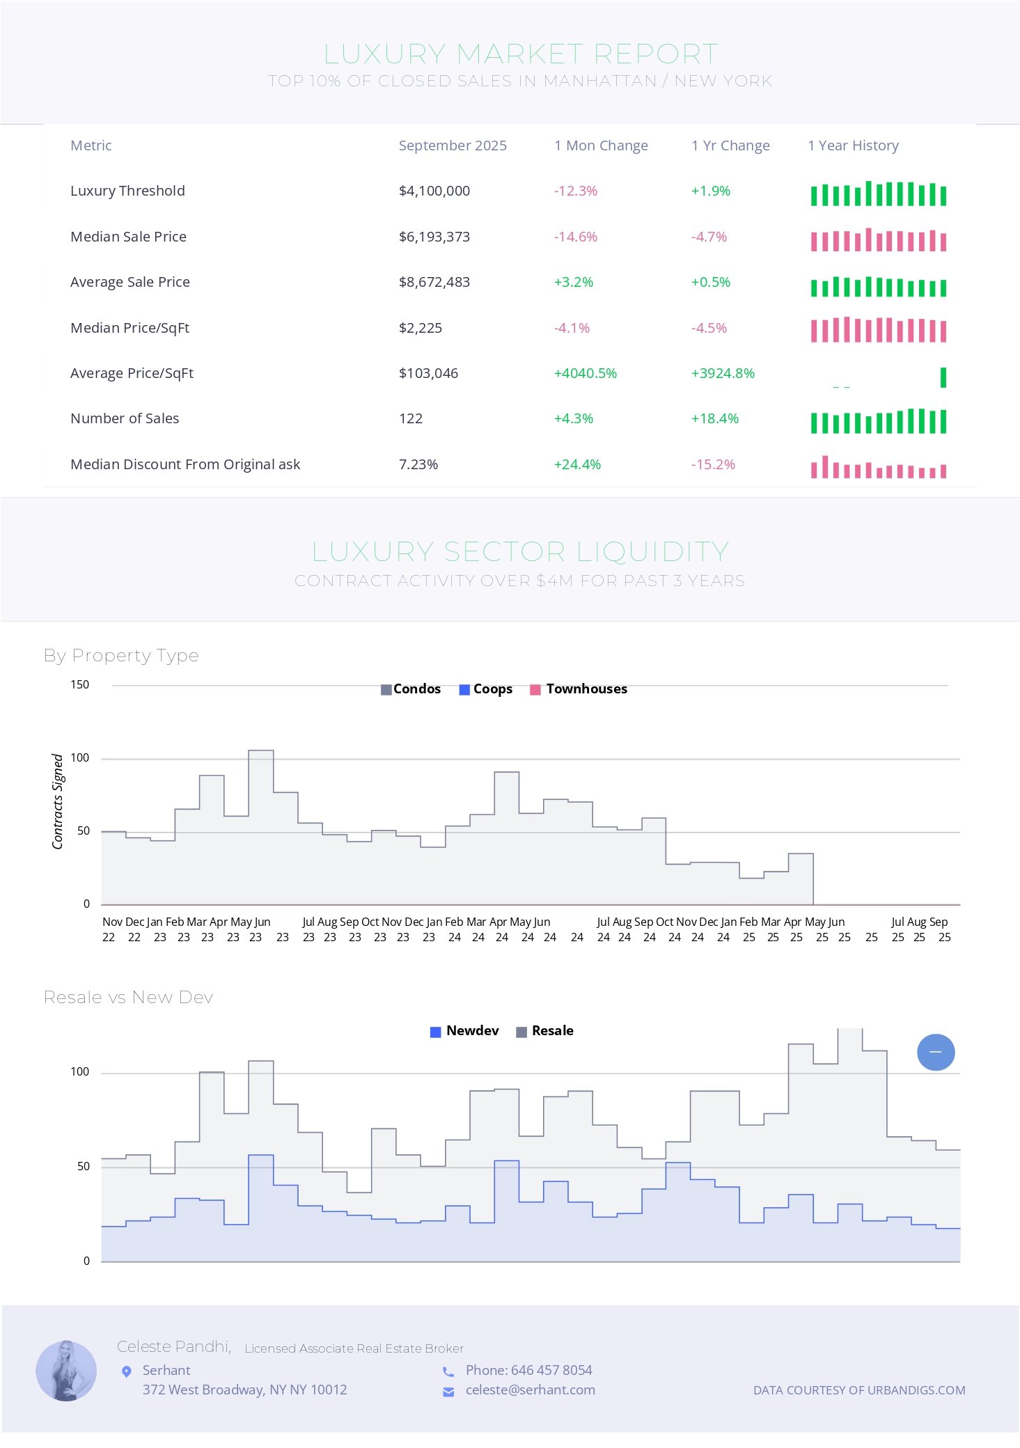Hide the Resale series in legend
This screenshot has height=1448, width=1020.
(544, 1031)
